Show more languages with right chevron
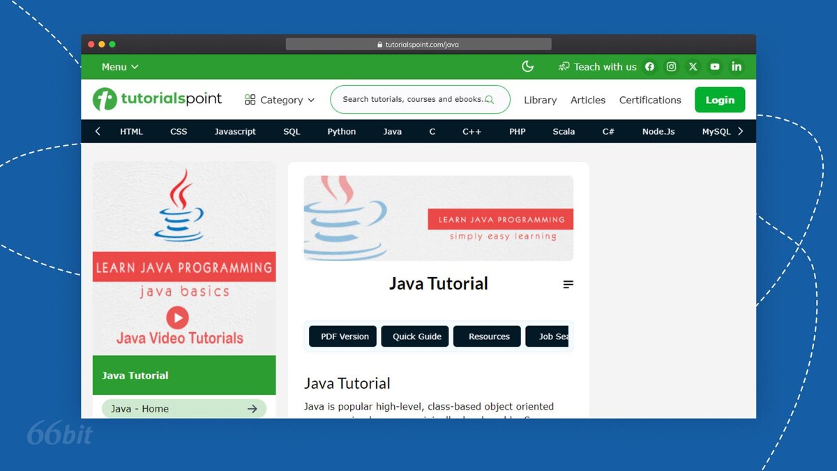The height and width of the screenshot is (471, 837). pos(740,131)
